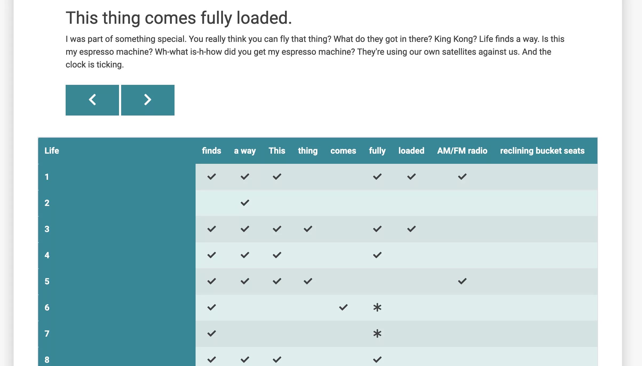The width and height of the screenshot is (642, 366).
Task: Click heading 'This thing comes fully loaded.'
Action: click(x=179, y=18)
